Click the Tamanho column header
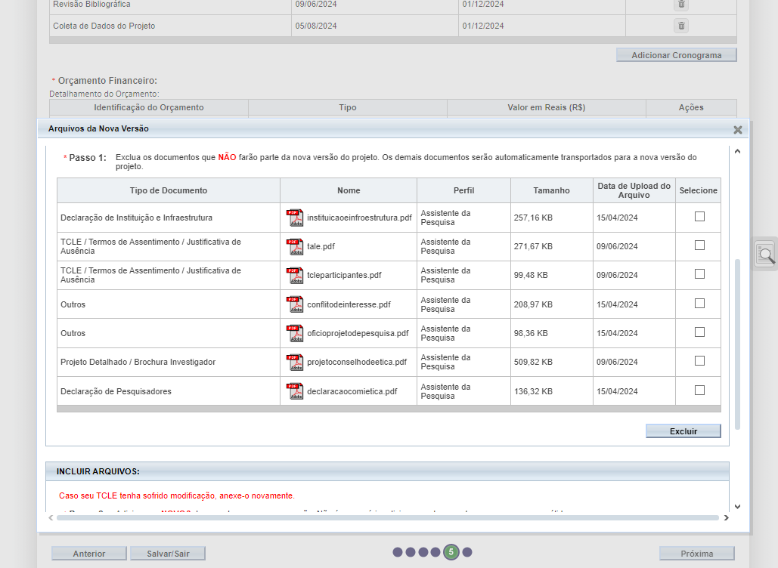Viewport: 778px width, 568px height. 551,190
